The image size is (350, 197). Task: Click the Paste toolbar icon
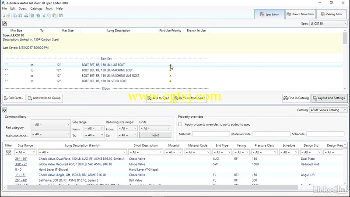(x=54, y=15)
